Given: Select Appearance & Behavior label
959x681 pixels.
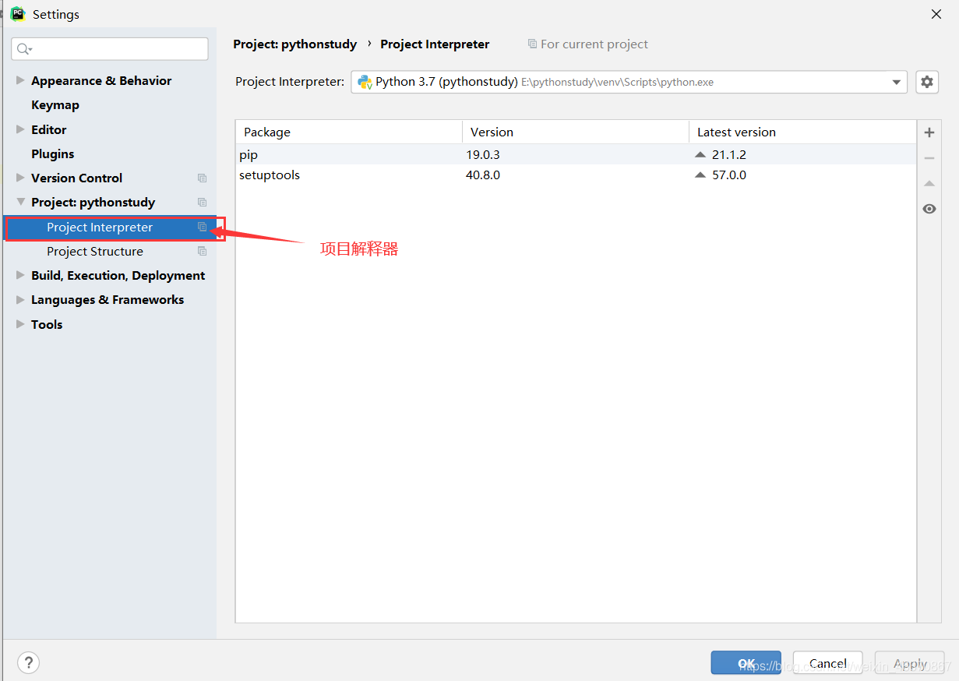Looking at the screenshot, I should (x=101, y=80).
